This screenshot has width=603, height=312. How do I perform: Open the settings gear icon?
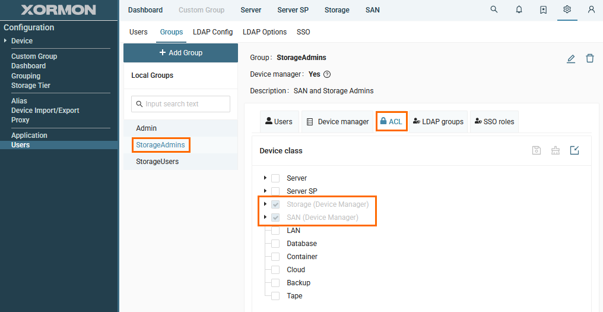(x=567, y=10)
